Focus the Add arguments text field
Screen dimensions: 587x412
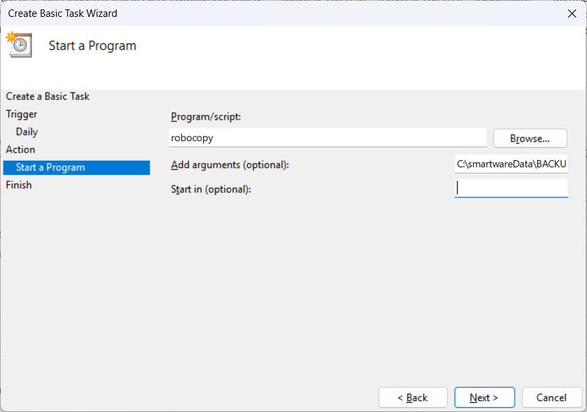(511, 164)
